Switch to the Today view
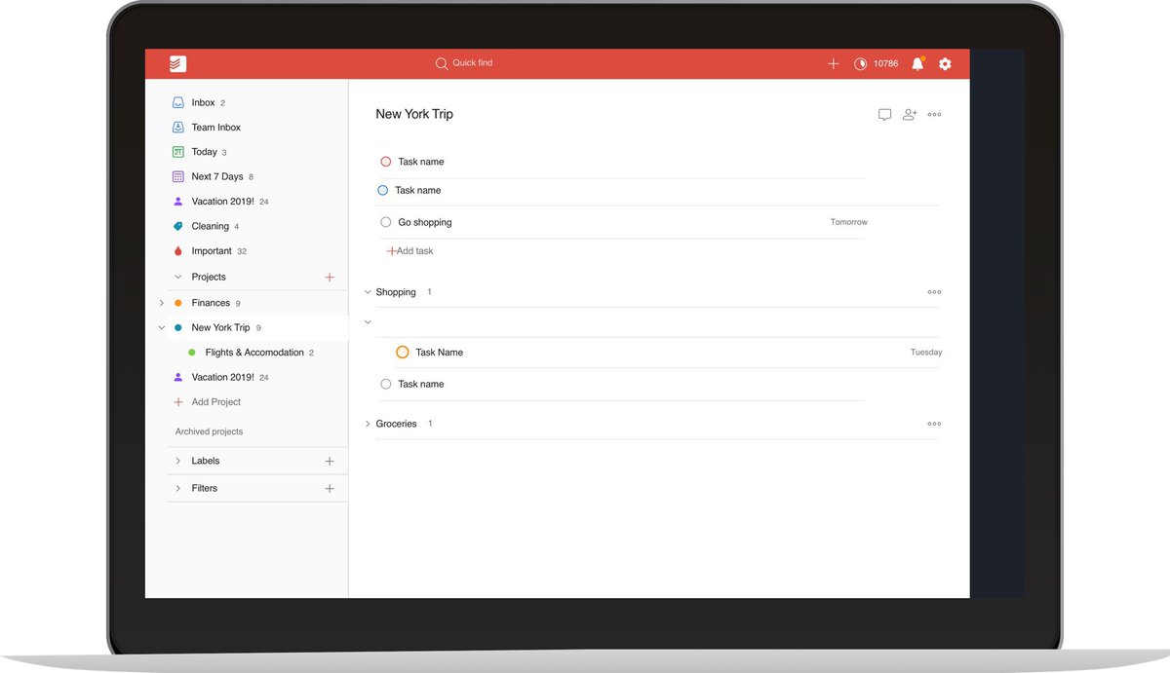1170x673 pixels. click(204, 152)
